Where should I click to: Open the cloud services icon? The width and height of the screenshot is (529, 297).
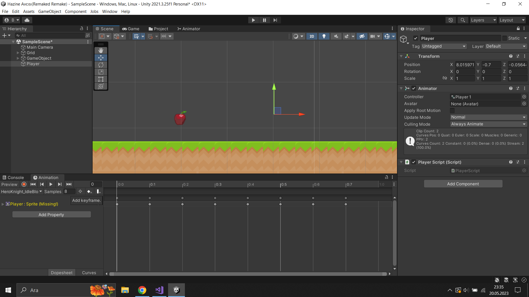point(27,20)
